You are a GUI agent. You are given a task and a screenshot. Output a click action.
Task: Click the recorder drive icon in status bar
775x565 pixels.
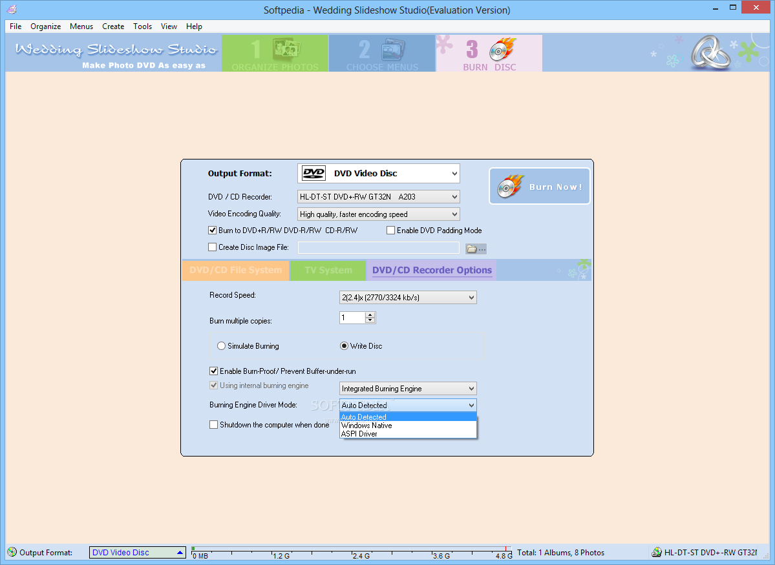pyautogui.click(x=656, y=552)
